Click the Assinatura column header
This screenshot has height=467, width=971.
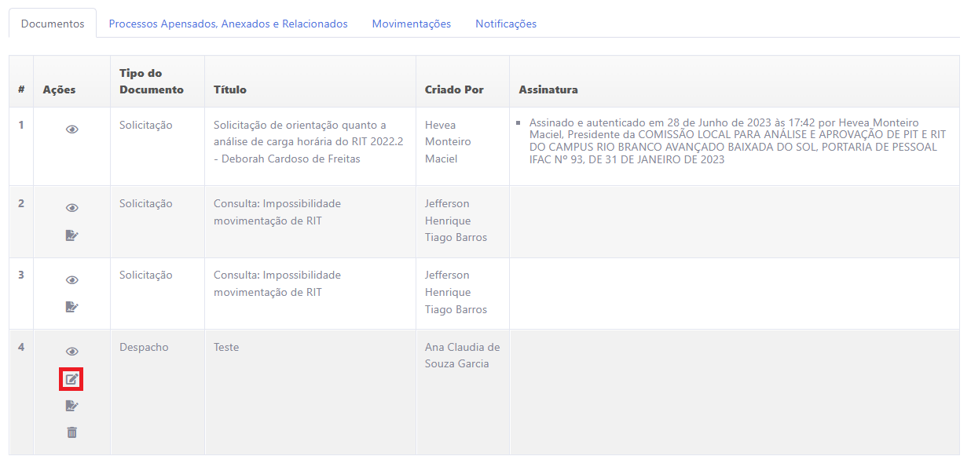point(548,89)
